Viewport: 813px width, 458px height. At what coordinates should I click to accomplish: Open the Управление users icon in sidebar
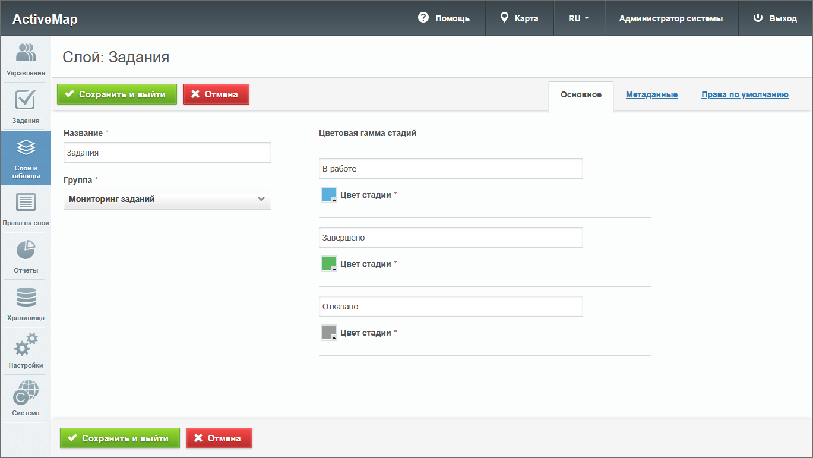tap(26, 53)
